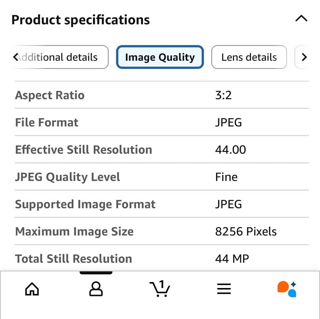Image resolution: width=320 pixels, height=319 pixels.
Task: Switch to the Lens details tab
Action: [x=249, y=57]
